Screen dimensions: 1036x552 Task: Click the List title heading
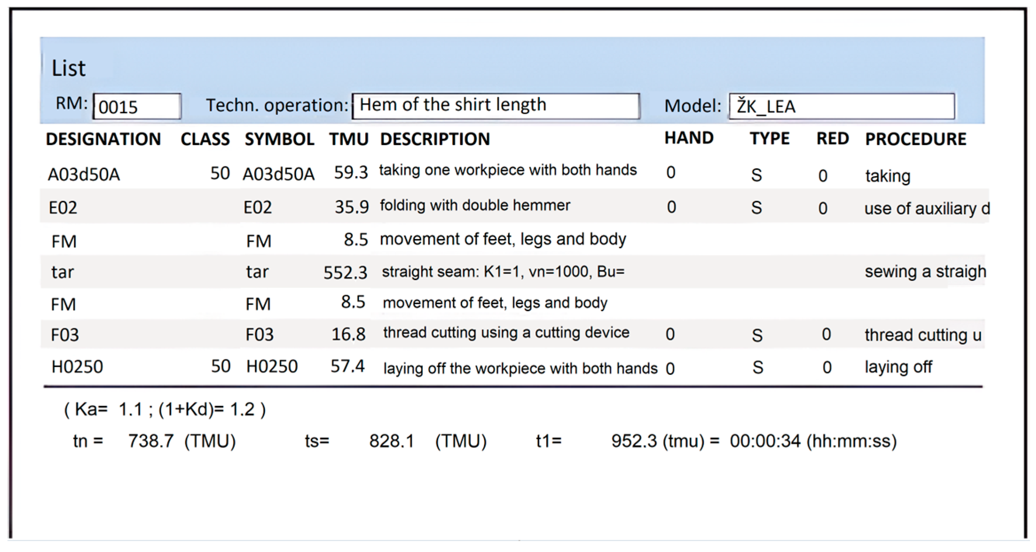click(x=68, y=68)
